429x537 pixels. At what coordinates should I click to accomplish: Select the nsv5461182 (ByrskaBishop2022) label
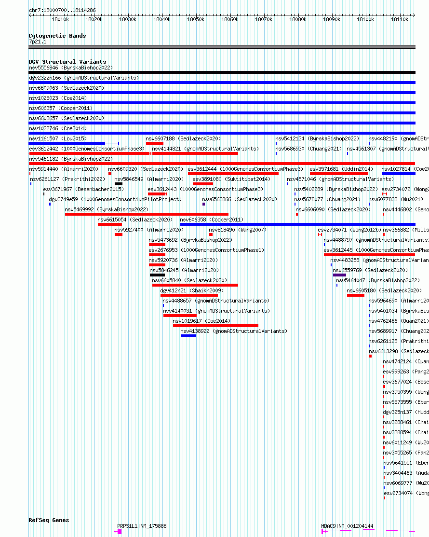71,159
